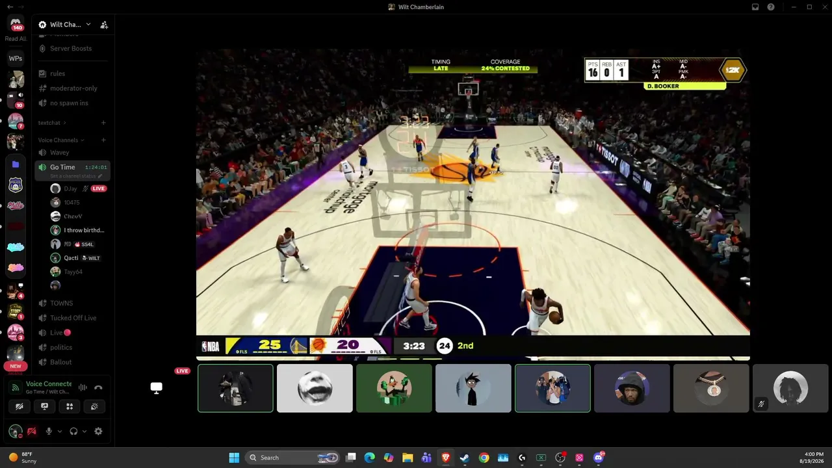Viewport: 832px width, 468px height.
Task: Unmute the red muted microphone status icon
Action: pyautogui.click(x=31, y=431)
